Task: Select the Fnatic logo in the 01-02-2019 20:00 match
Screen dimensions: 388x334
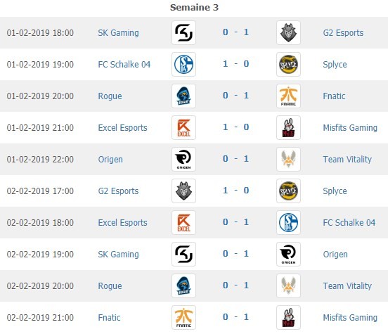Action: [288, 96]
